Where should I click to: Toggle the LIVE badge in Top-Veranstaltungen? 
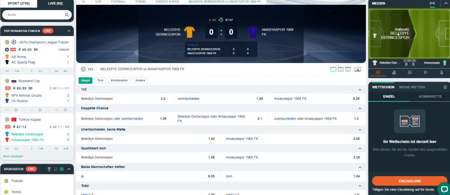(x=47, y=31)
